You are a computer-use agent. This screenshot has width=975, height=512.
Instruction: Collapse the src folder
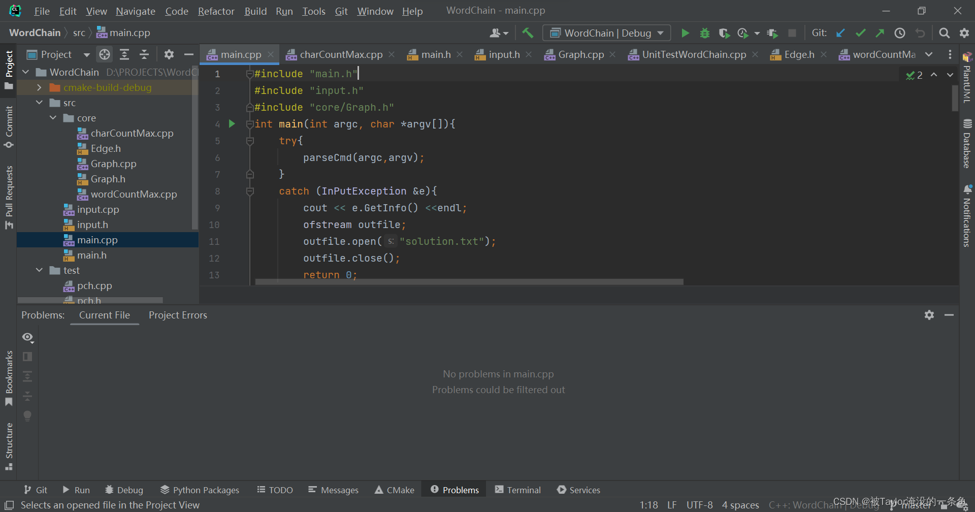coord(39,103)
